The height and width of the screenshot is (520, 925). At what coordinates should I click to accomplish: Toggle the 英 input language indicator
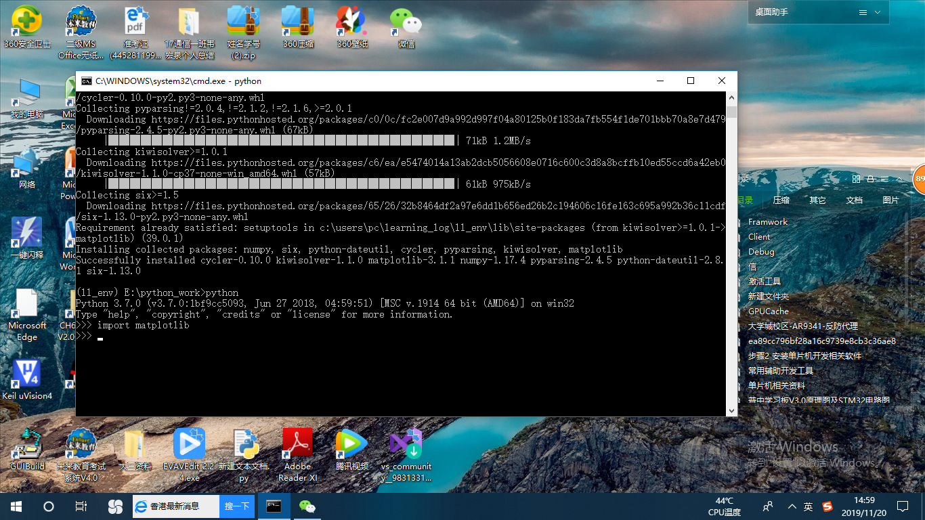pyautogui.click(x=809, y=506)
